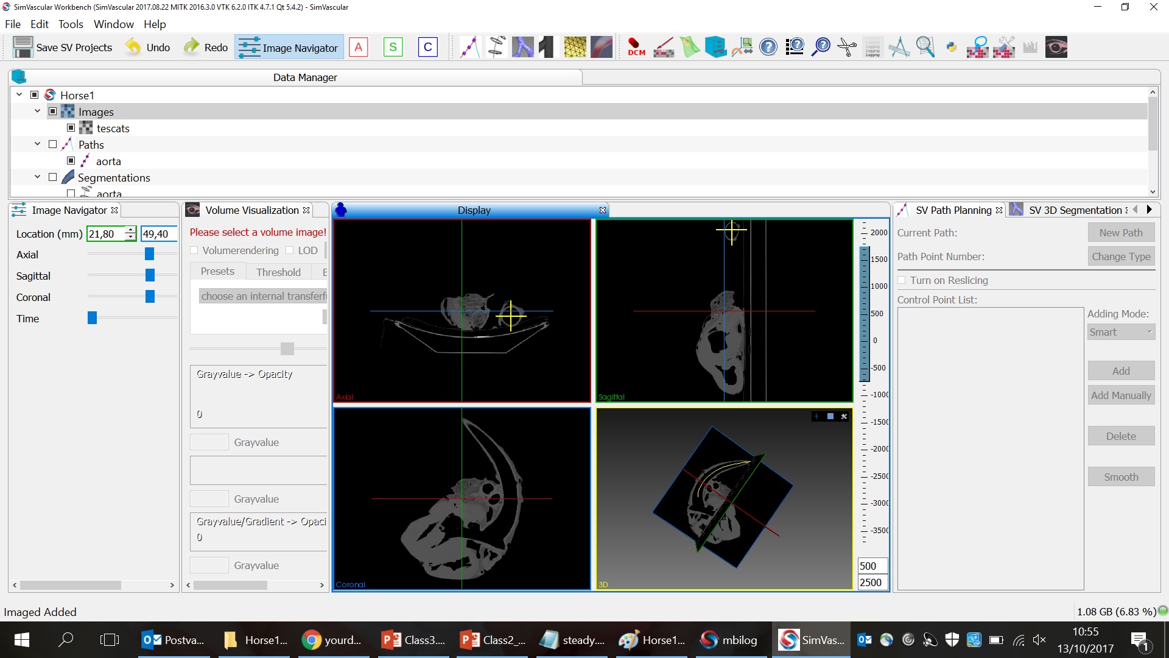Collapse the Images tree node

(x=37, y=111)
